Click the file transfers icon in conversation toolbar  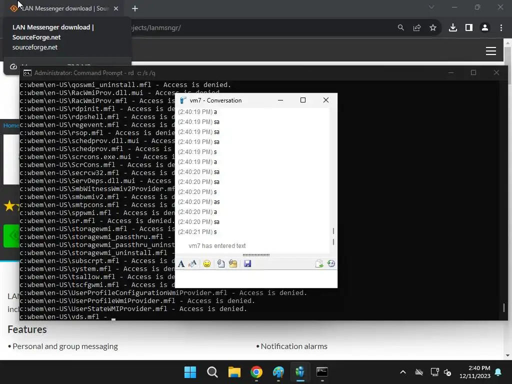(319, 264)
